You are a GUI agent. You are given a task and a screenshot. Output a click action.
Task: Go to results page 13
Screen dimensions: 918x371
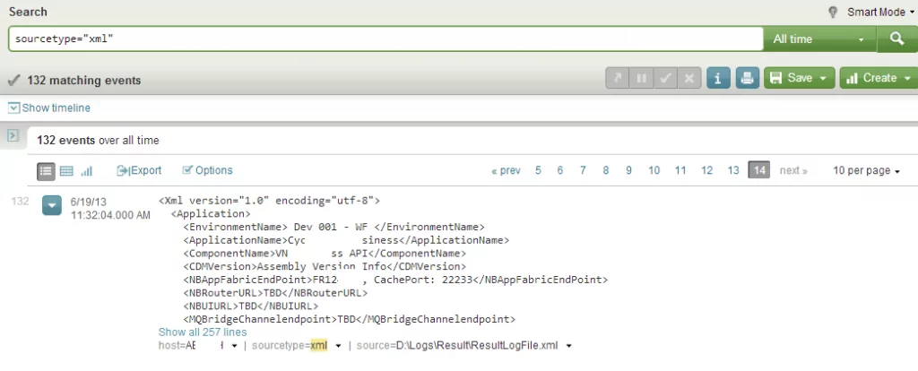click(x=732, y=170)
